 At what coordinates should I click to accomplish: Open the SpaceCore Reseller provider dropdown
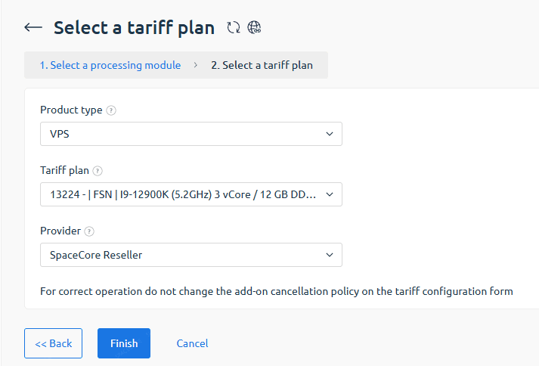click(191, 255)
